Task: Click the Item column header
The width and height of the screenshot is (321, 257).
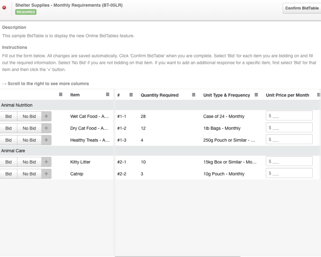Action: coord(75,95)
